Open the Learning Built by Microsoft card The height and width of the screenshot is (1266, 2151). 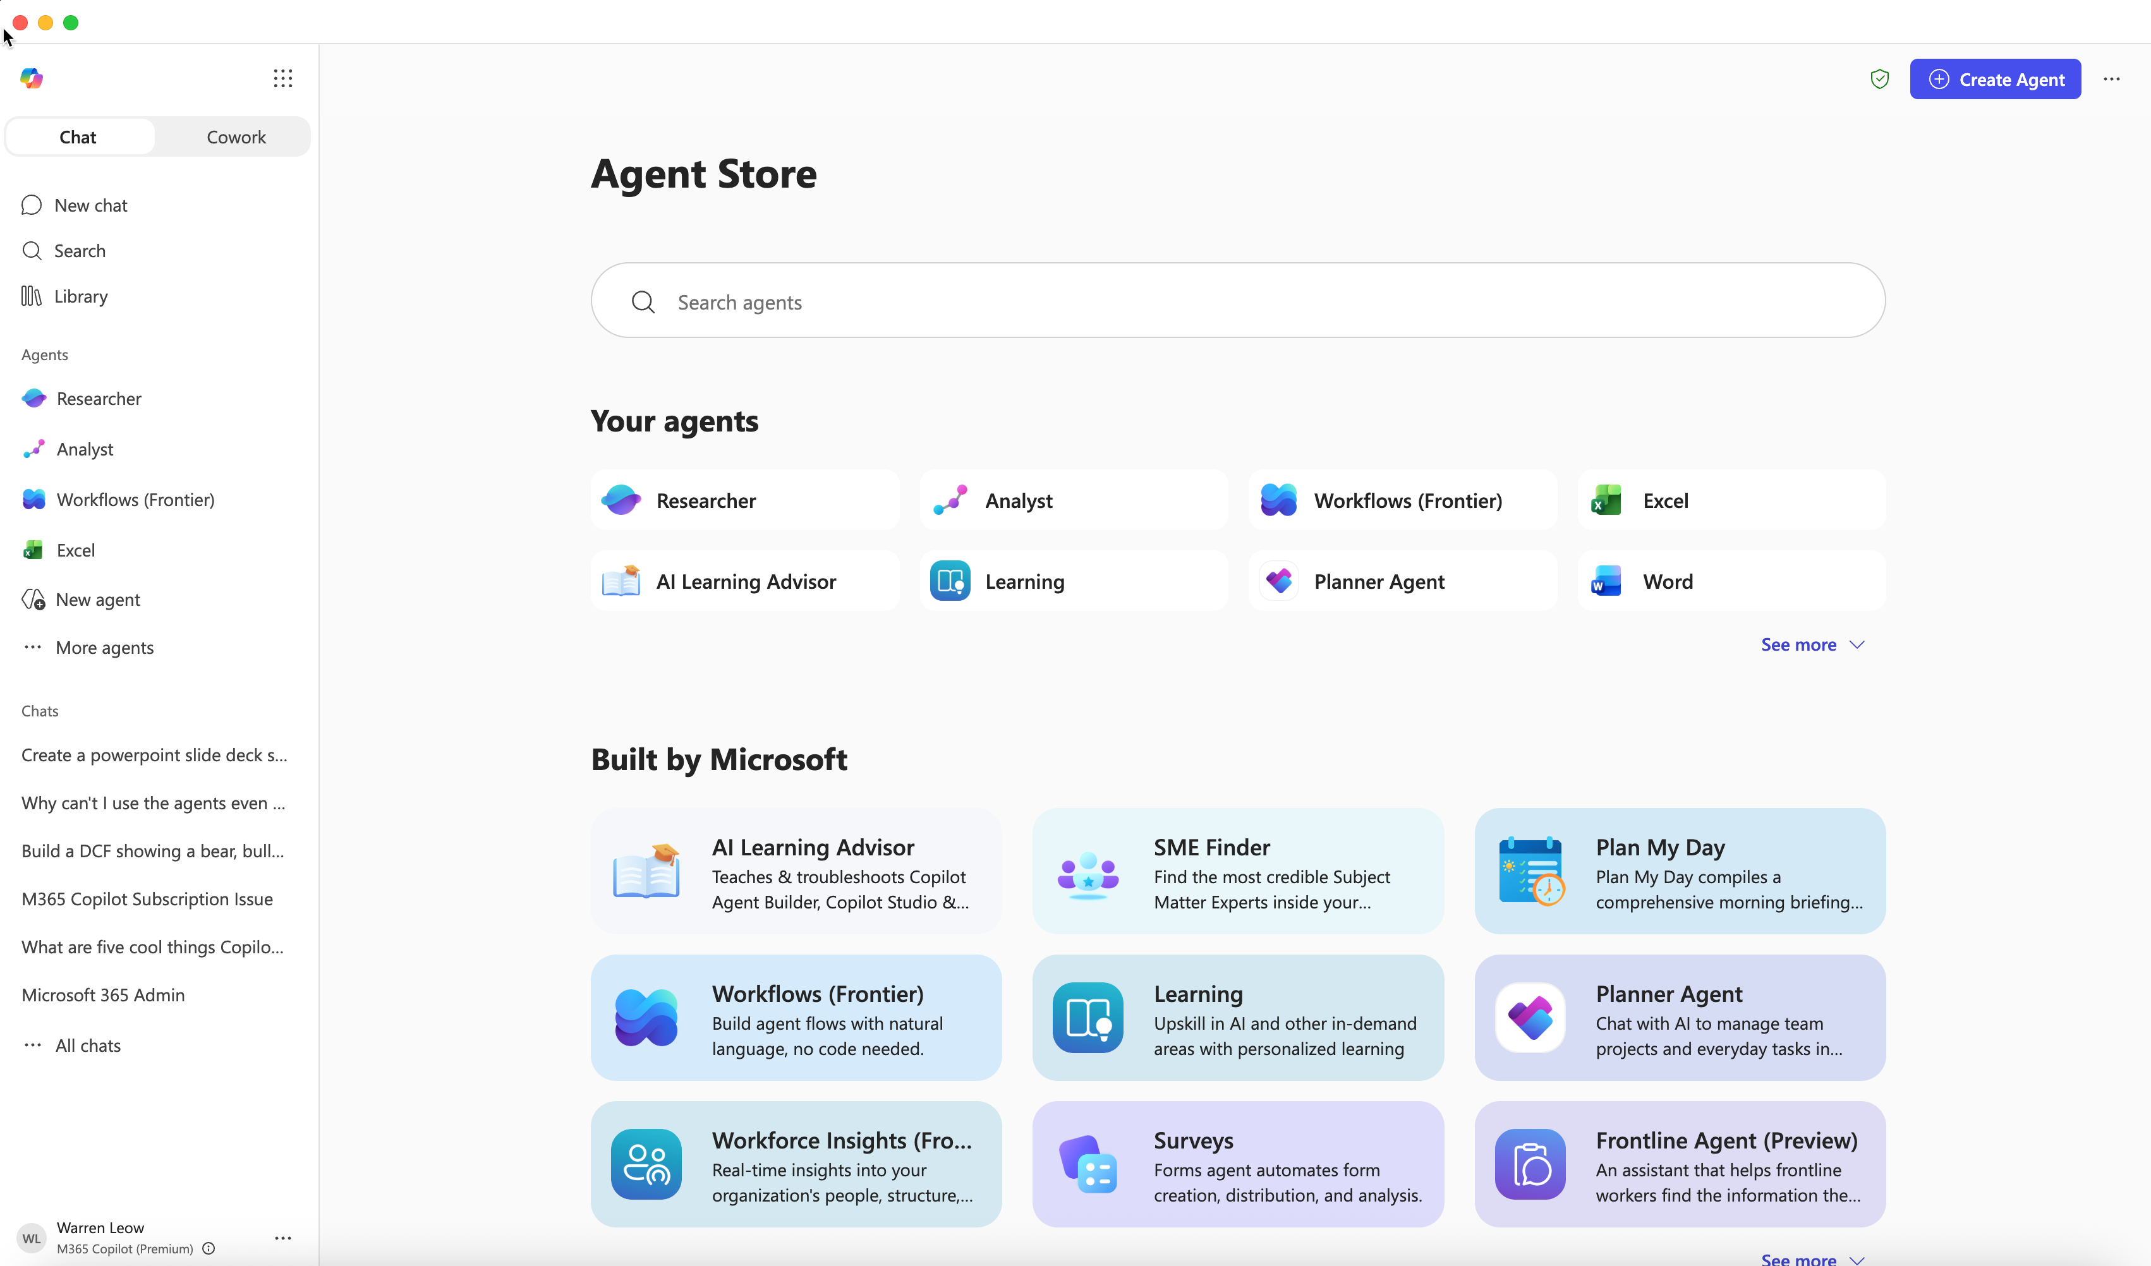point(1238,1018)
